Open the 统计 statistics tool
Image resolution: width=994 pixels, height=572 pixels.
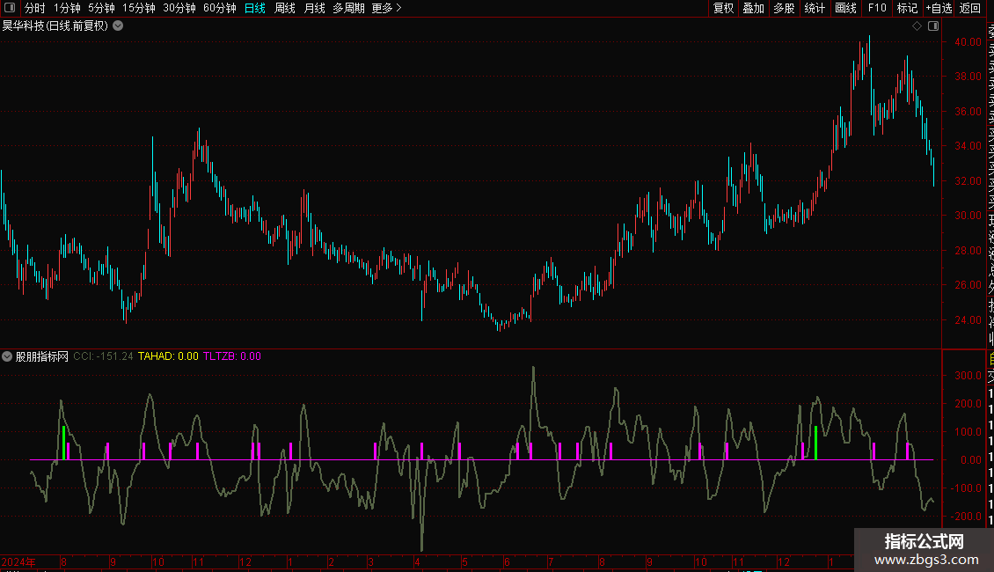pyautogui.click(x=815, y=8)
